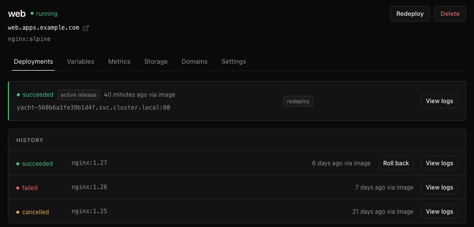The width and height of the screenshot is (474, 227).
Task: Click the Redeploy button
Action: pos(410,14)
